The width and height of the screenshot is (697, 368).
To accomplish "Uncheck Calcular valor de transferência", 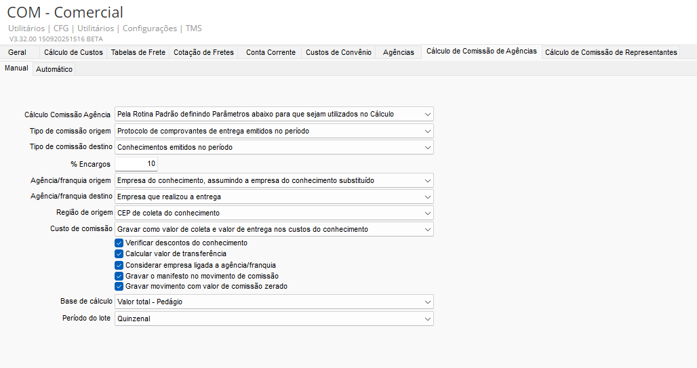I will pyautogui.click(x=119, y=253).
